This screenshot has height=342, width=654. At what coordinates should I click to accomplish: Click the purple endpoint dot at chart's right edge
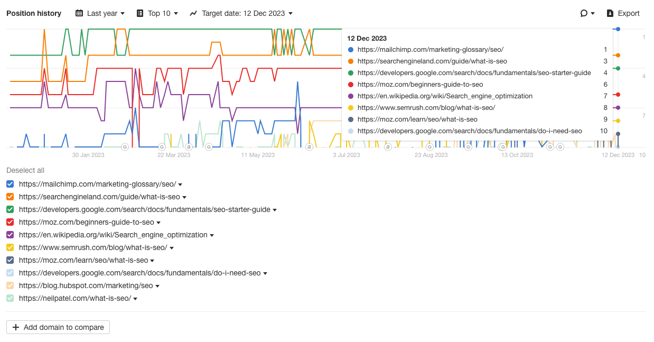pos(618,107)
